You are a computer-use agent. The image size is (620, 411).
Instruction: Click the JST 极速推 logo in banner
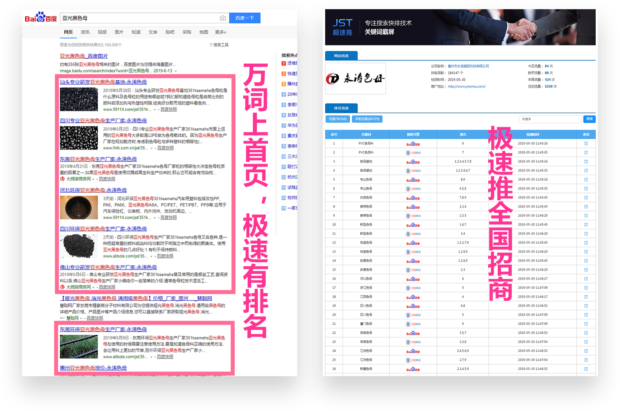(x=343, y=27)
